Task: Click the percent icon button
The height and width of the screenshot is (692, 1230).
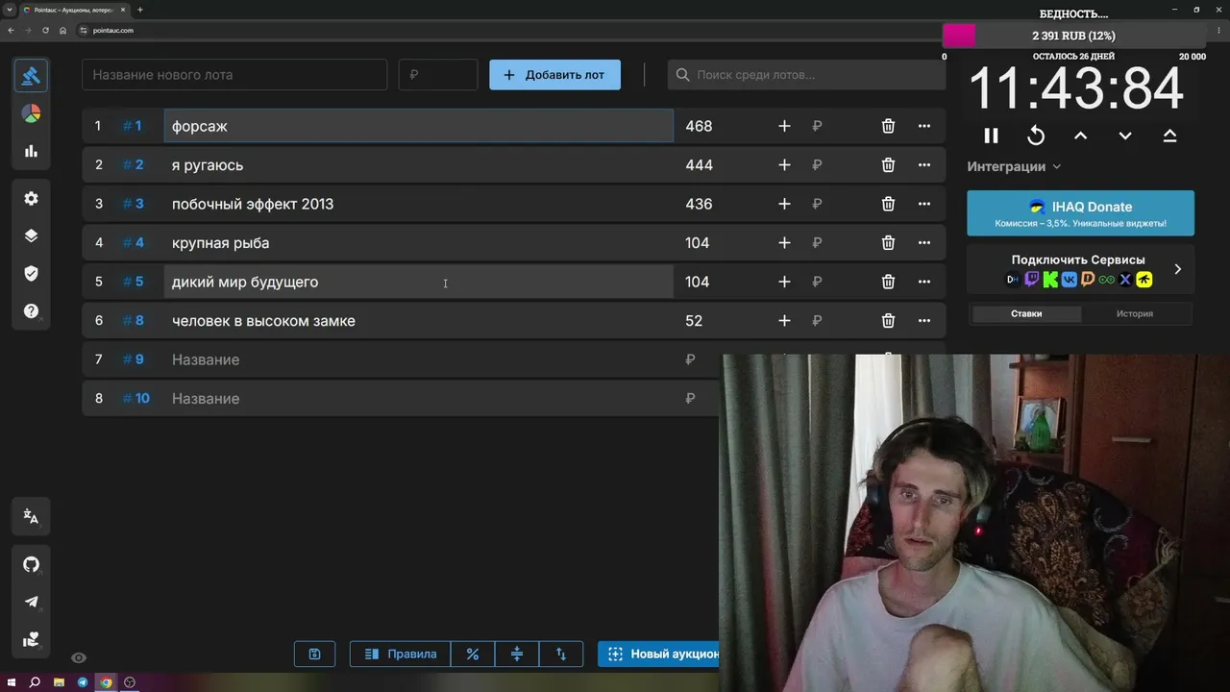Action: 472,654
